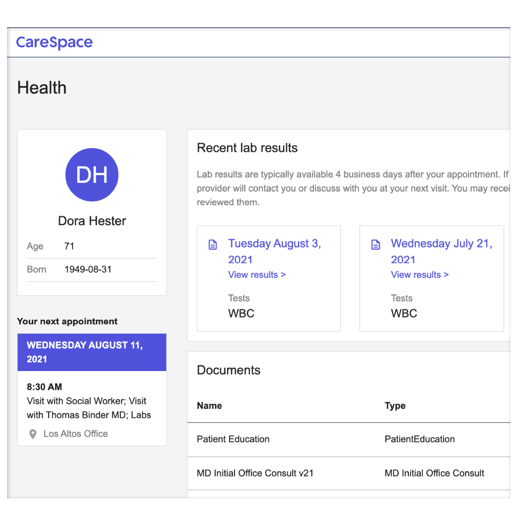Click the Type column header
This screenshot has width=517, height=505.
(x=395, y=406)
